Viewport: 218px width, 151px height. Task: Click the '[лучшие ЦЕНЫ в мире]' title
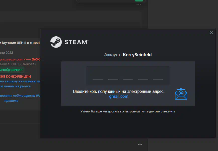tap(21, 43)
